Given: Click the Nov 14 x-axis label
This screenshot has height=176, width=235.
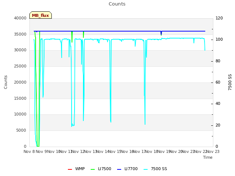Looking at the screenshot, I should tap(103, 151).
